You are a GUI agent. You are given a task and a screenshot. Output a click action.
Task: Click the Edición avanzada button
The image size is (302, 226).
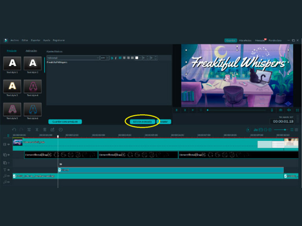coord(142,122)
